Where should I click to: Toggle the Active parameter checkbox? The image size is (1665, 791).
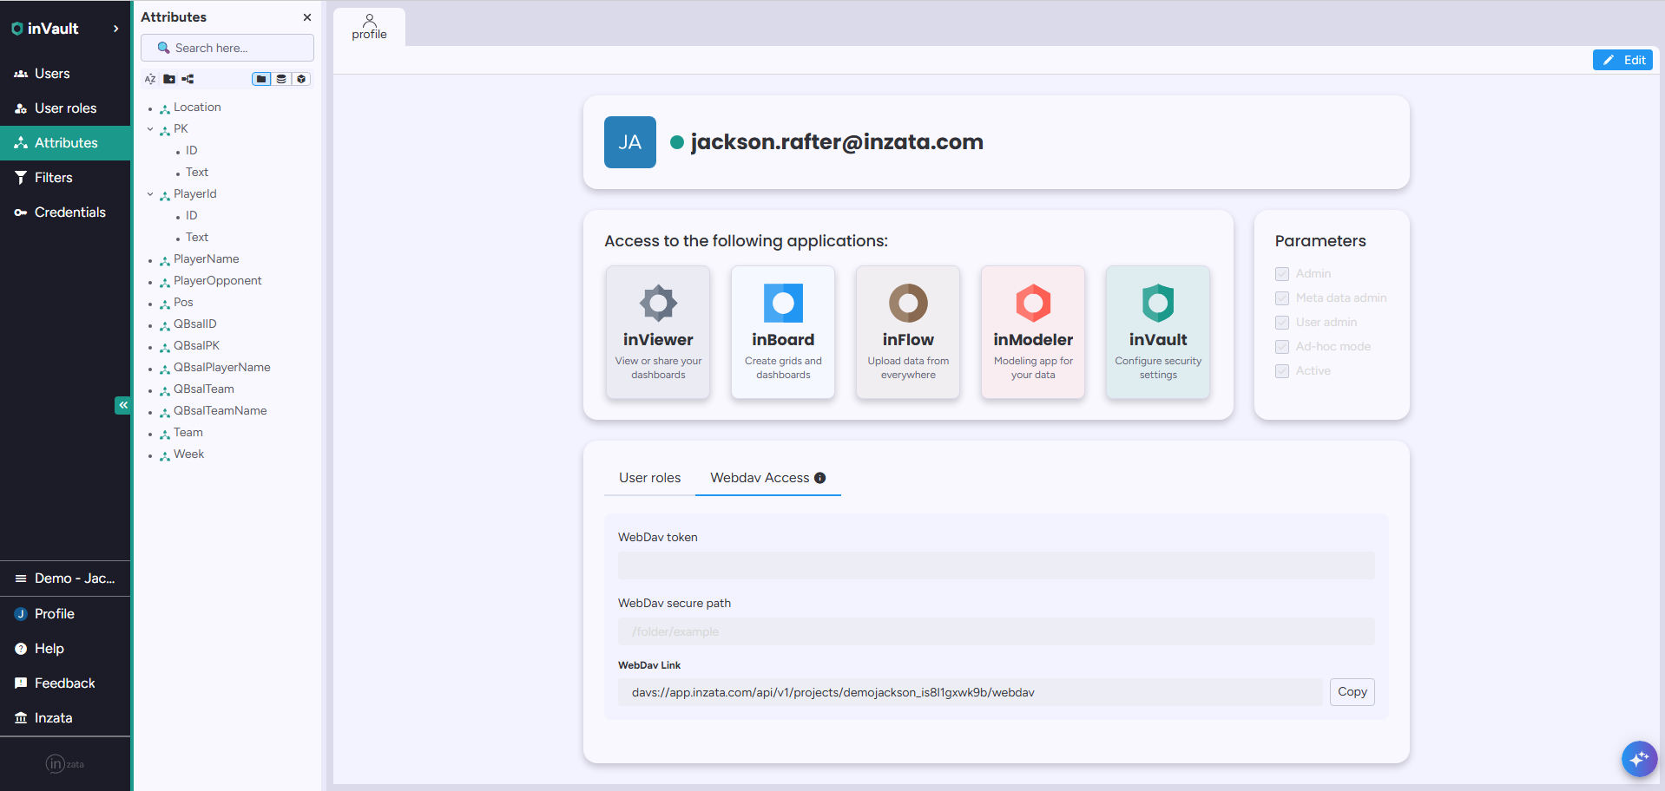click(1281, 370)
